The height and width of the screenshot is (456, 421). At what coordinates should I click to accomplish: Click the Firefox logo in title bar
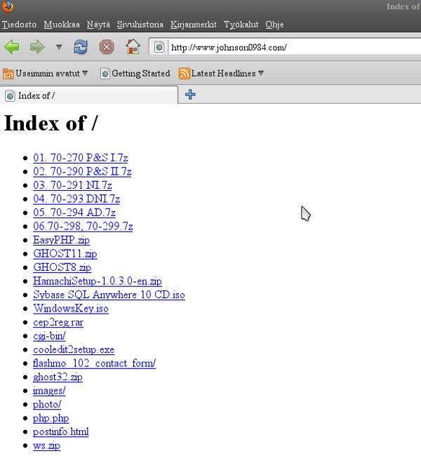[8, 6]
